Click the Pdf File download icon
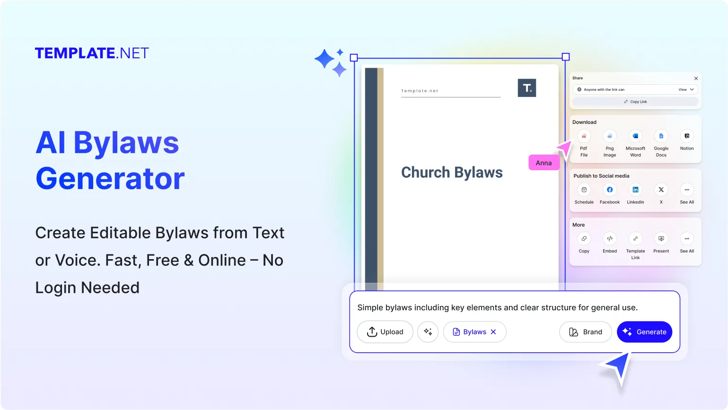This screenshot has width=728, height=410. pos(584,136)
